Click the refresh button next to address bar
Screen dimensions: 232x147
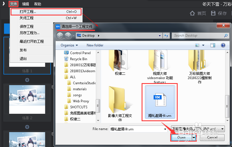pos(166,36)
